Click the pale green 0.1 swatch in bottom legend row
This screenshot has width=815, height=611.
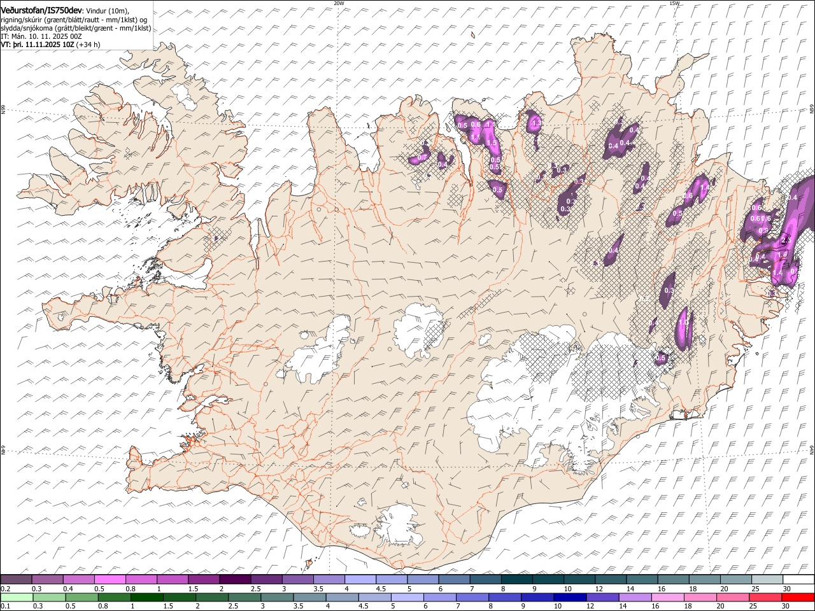tap(17, 597)
